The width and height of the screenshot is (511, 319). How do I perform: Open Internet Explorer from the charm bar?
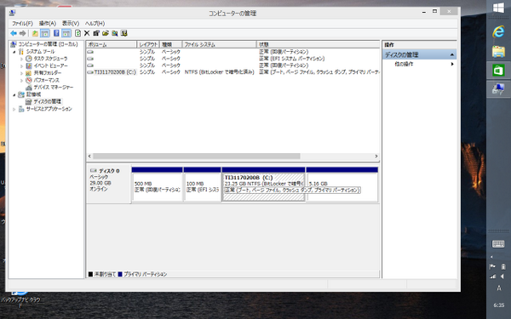coord(498,31)
